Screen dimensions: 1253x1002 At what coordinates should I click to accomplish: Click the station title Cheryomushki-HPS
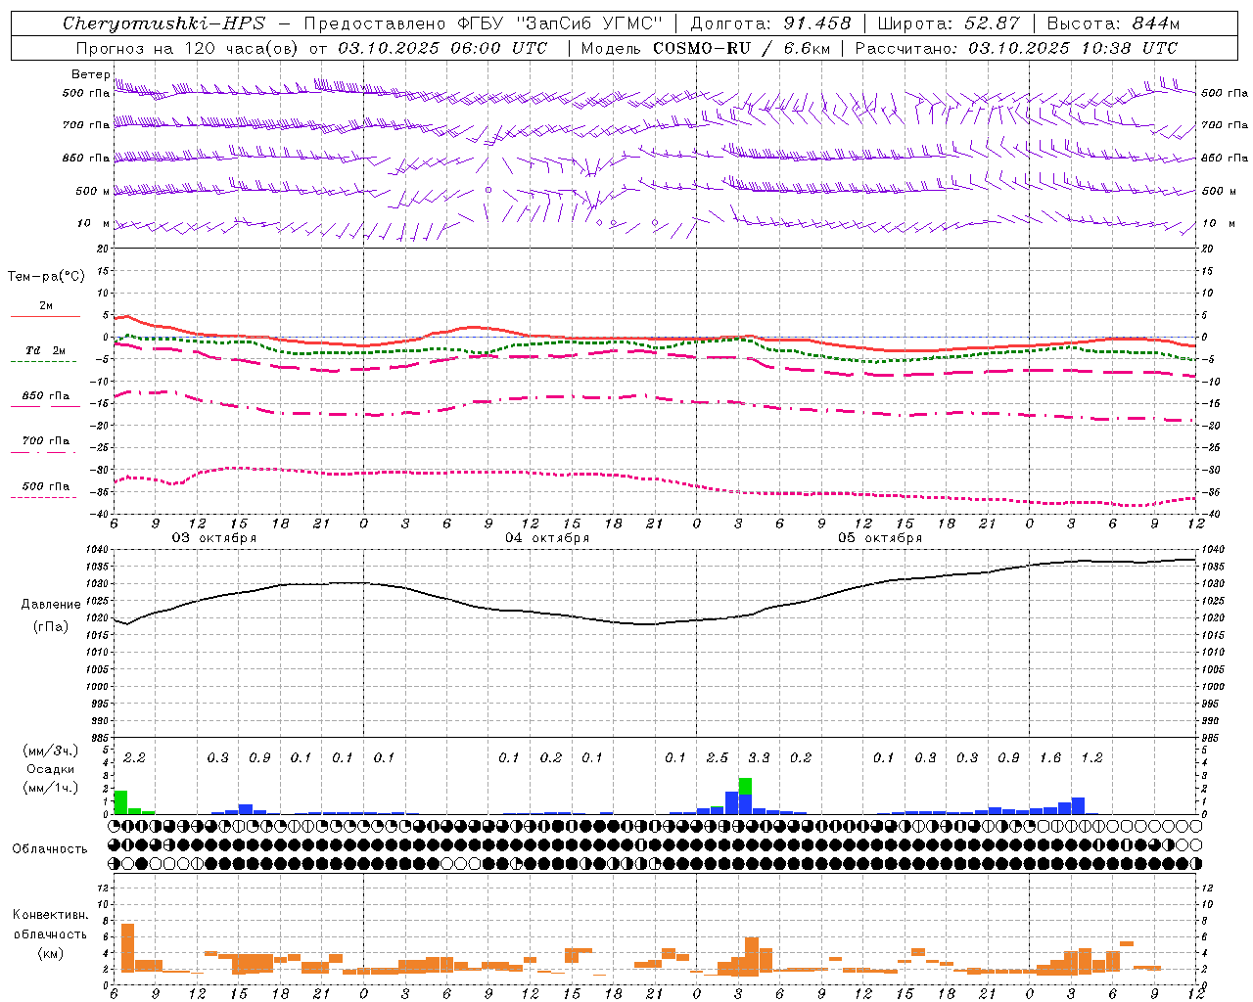coord(163,23)
